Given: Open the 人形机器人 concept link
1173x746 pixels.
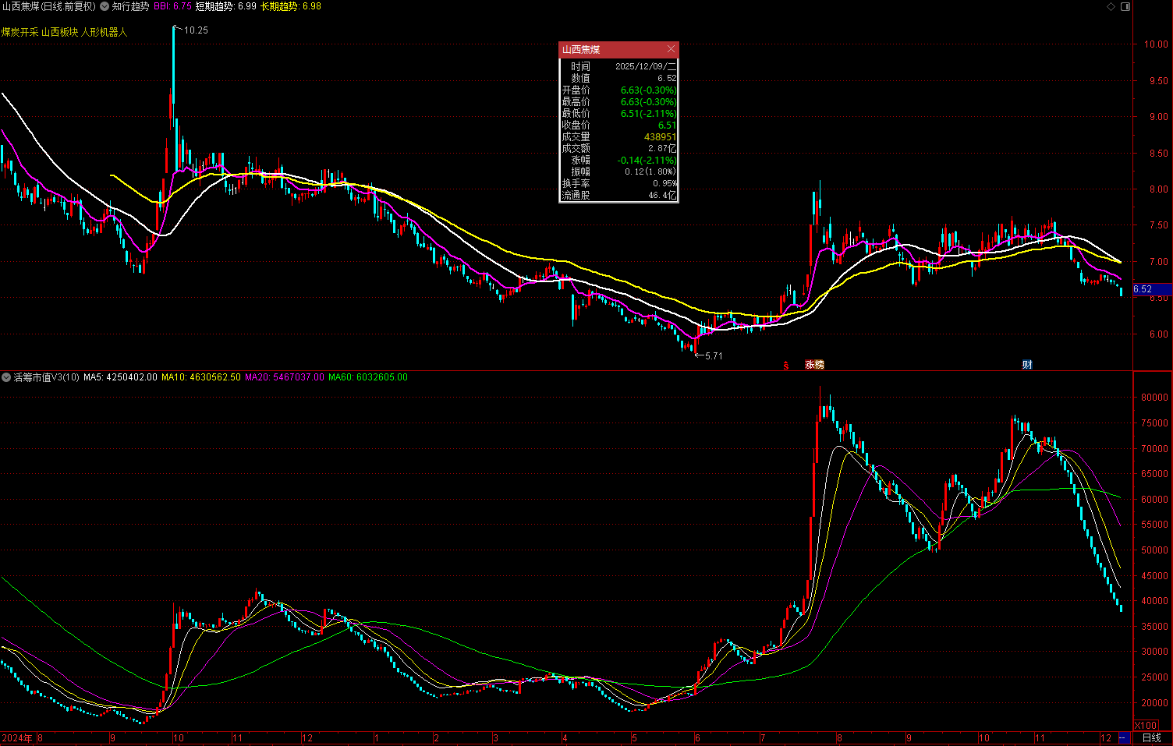Looking at the screenshot, I should click(x=104, y=32).
